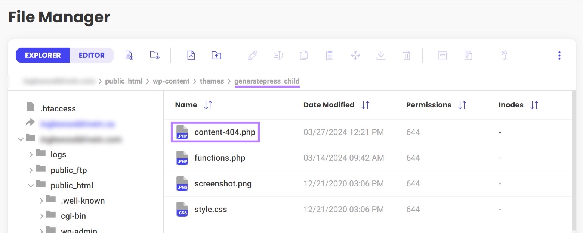Select the edit pencil icon

[x=252, y=55]
